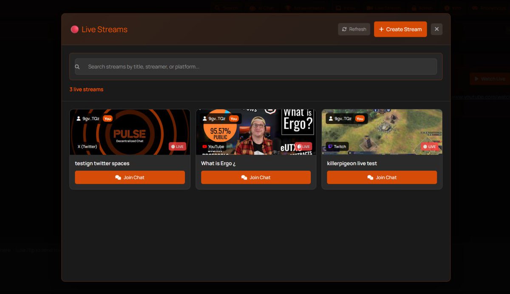The width and height of the screenshot is (510, 294).
Task: Click the title 'testign twitter spaces'
Action: pyautogui.click(x=102, y=163)
